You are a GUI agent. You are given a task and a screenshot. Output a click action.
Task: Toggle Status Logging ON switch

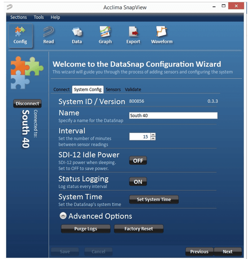138,182
